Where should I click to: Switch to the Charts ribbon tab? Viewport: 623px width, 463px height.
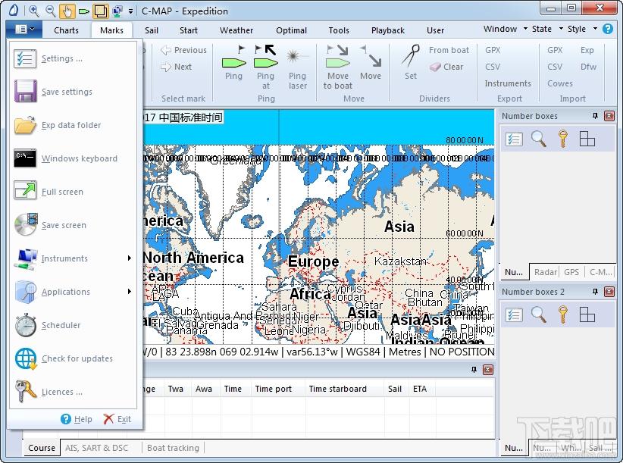pyautogui.click(x=67, y=30)
